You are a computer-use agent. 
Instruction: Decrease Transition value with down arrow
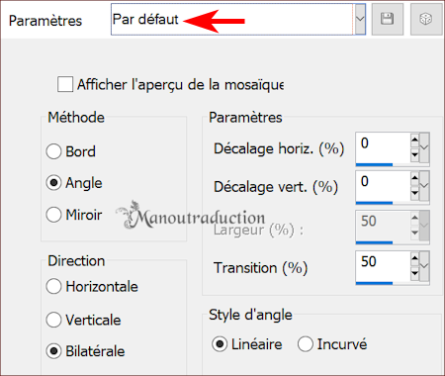click(414, 273)
